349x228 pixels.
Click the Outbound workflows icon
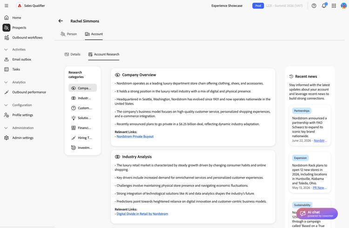(7, 37)
